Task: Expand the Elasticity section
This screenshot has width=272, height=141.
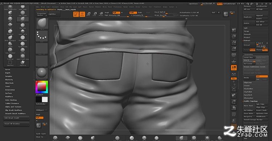Action: 9,80
